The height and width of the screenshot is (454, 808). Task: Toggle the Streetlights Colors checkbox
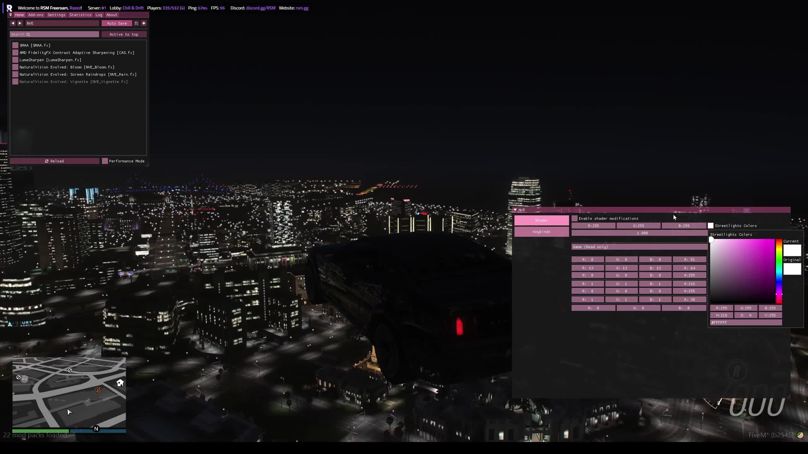[x=710, y=225]
